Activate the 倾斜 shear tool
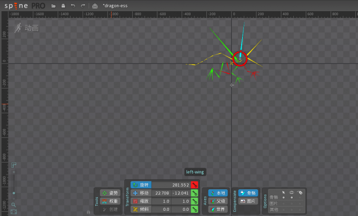Viewport: 358px width, 216px height. [141, 209]
